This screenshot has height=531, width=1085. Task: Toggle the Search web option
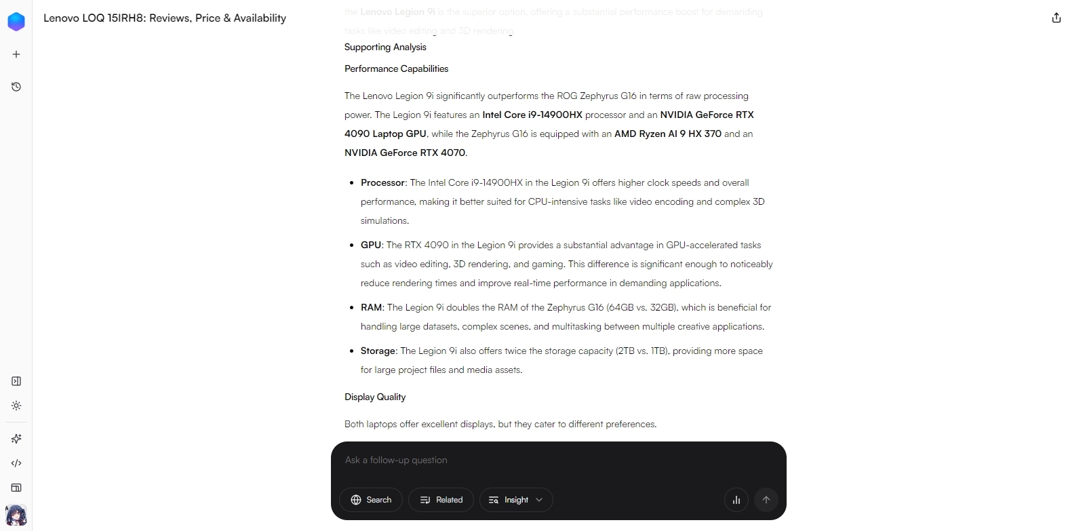371,500
